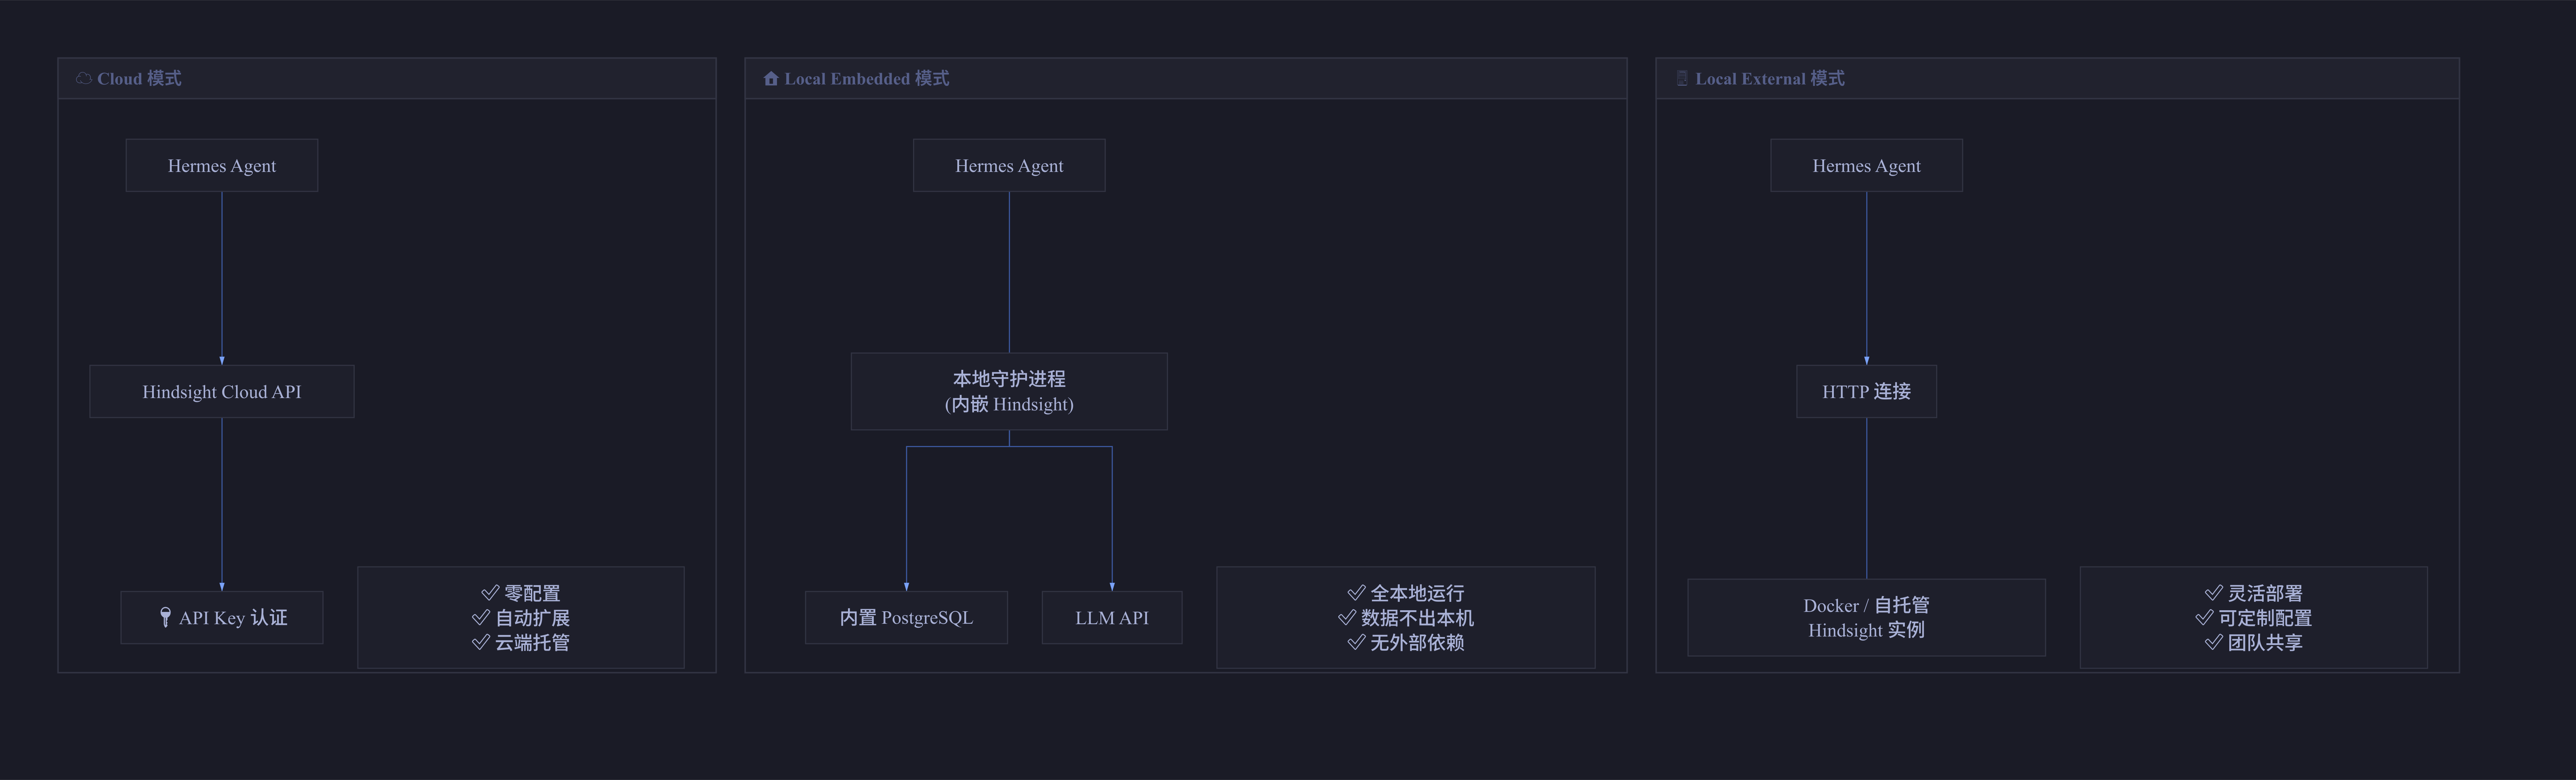Select the Local External 模式 section header
2576x780 pixels.
click(x=2058, y=78)
